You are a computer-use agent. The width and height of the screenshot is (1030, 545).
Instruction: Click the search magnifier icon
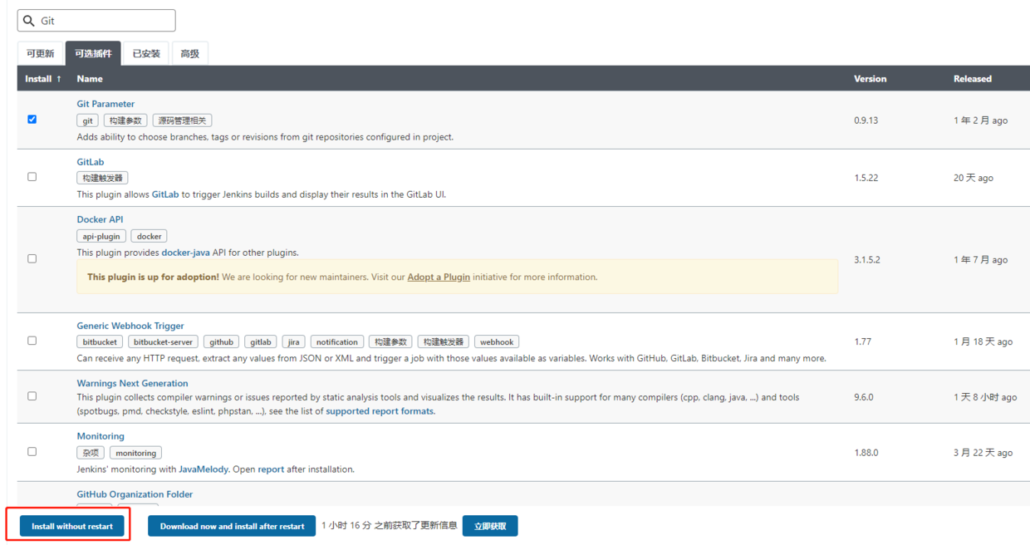coord(29,21)
